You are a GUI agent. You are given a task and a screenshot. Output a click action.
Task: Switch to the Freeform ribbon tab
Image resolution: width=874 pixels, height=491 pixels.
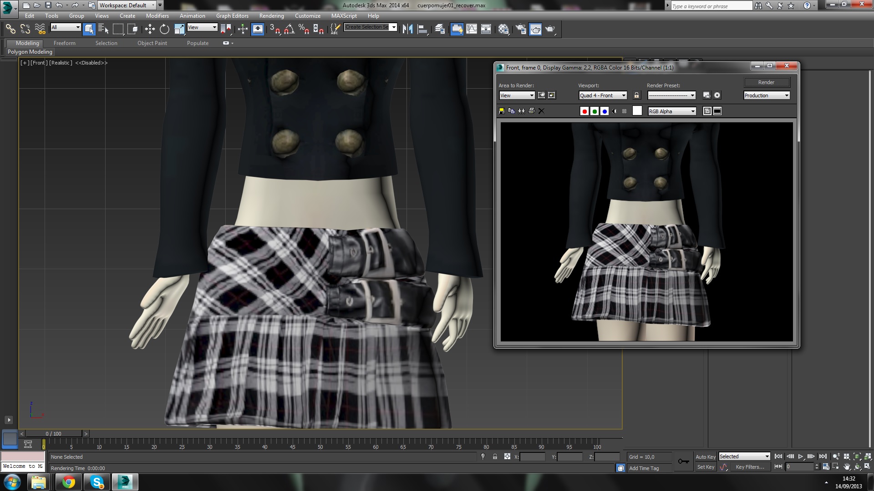(64, 43)
